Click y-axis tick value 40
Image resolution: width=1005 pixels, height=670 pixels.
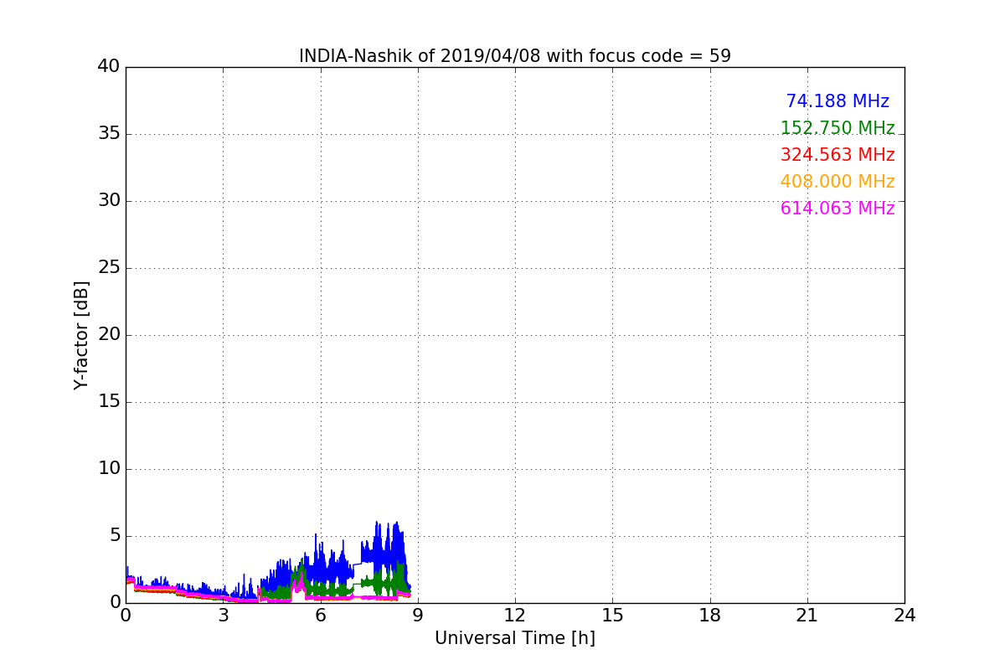pos(109,67)
